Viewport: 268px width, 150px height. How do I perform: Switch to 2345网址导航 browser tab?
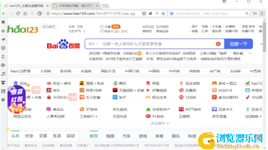tap(76, 6)
